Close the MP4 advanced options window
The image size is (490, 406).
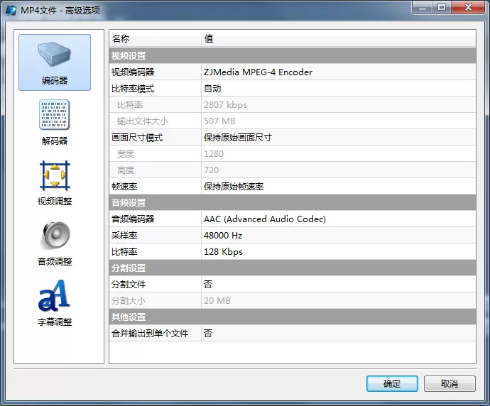tap(469, 8)
